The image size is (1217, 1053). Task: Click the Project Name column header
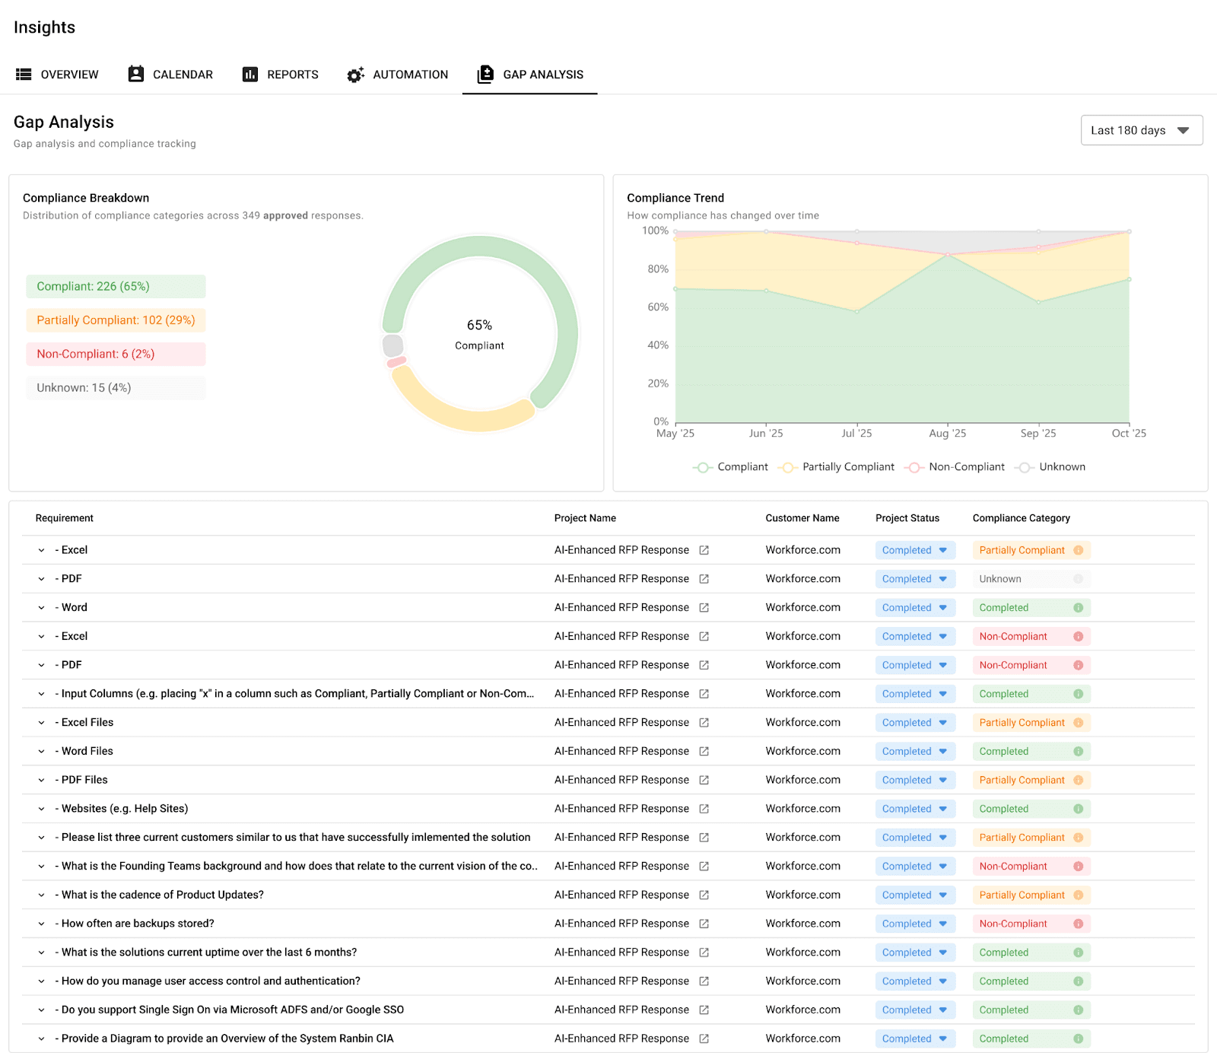point(585,518)
